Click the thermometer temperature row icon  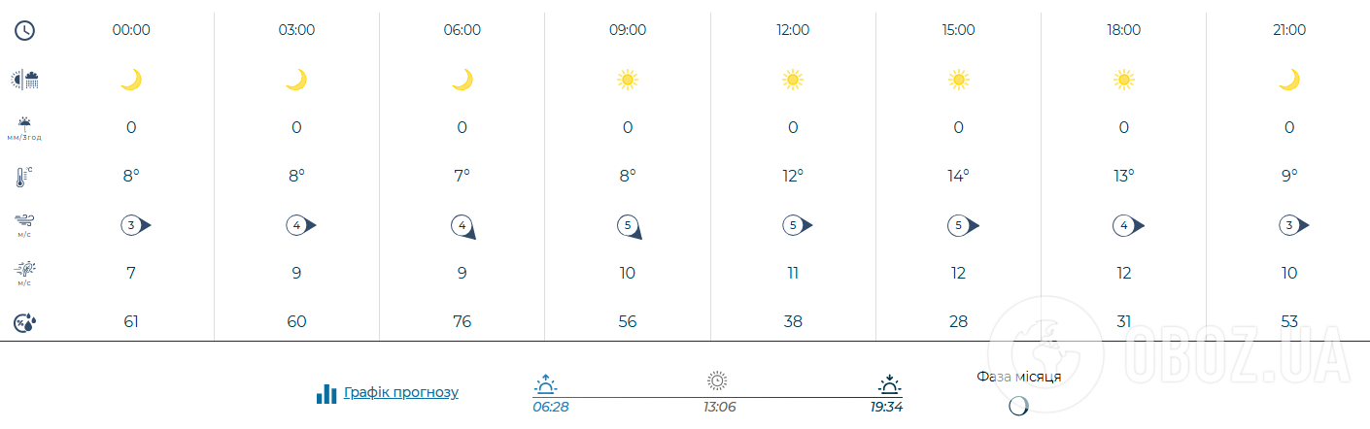pyautogui.click(x=25, y=177)
